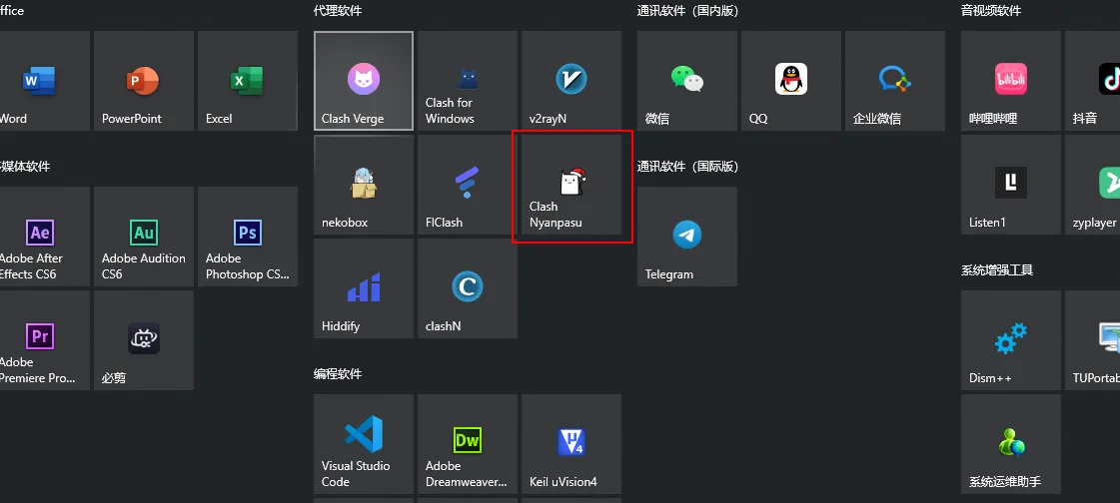
Task: Open Clash for Windows tile
Action: tap(468, 81)
